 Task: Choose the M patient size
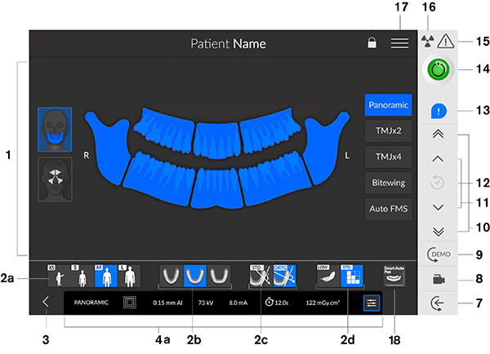pos(106,276)
